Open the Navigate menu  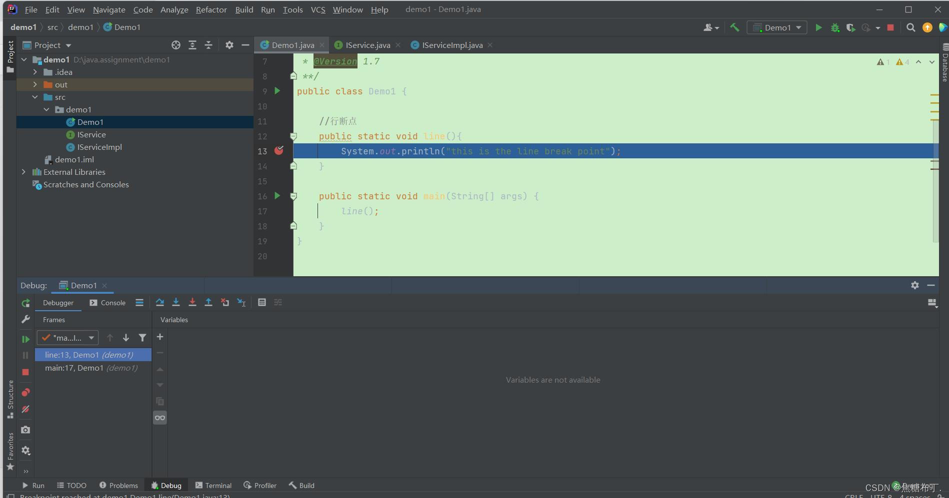click(x=109, y=9)
